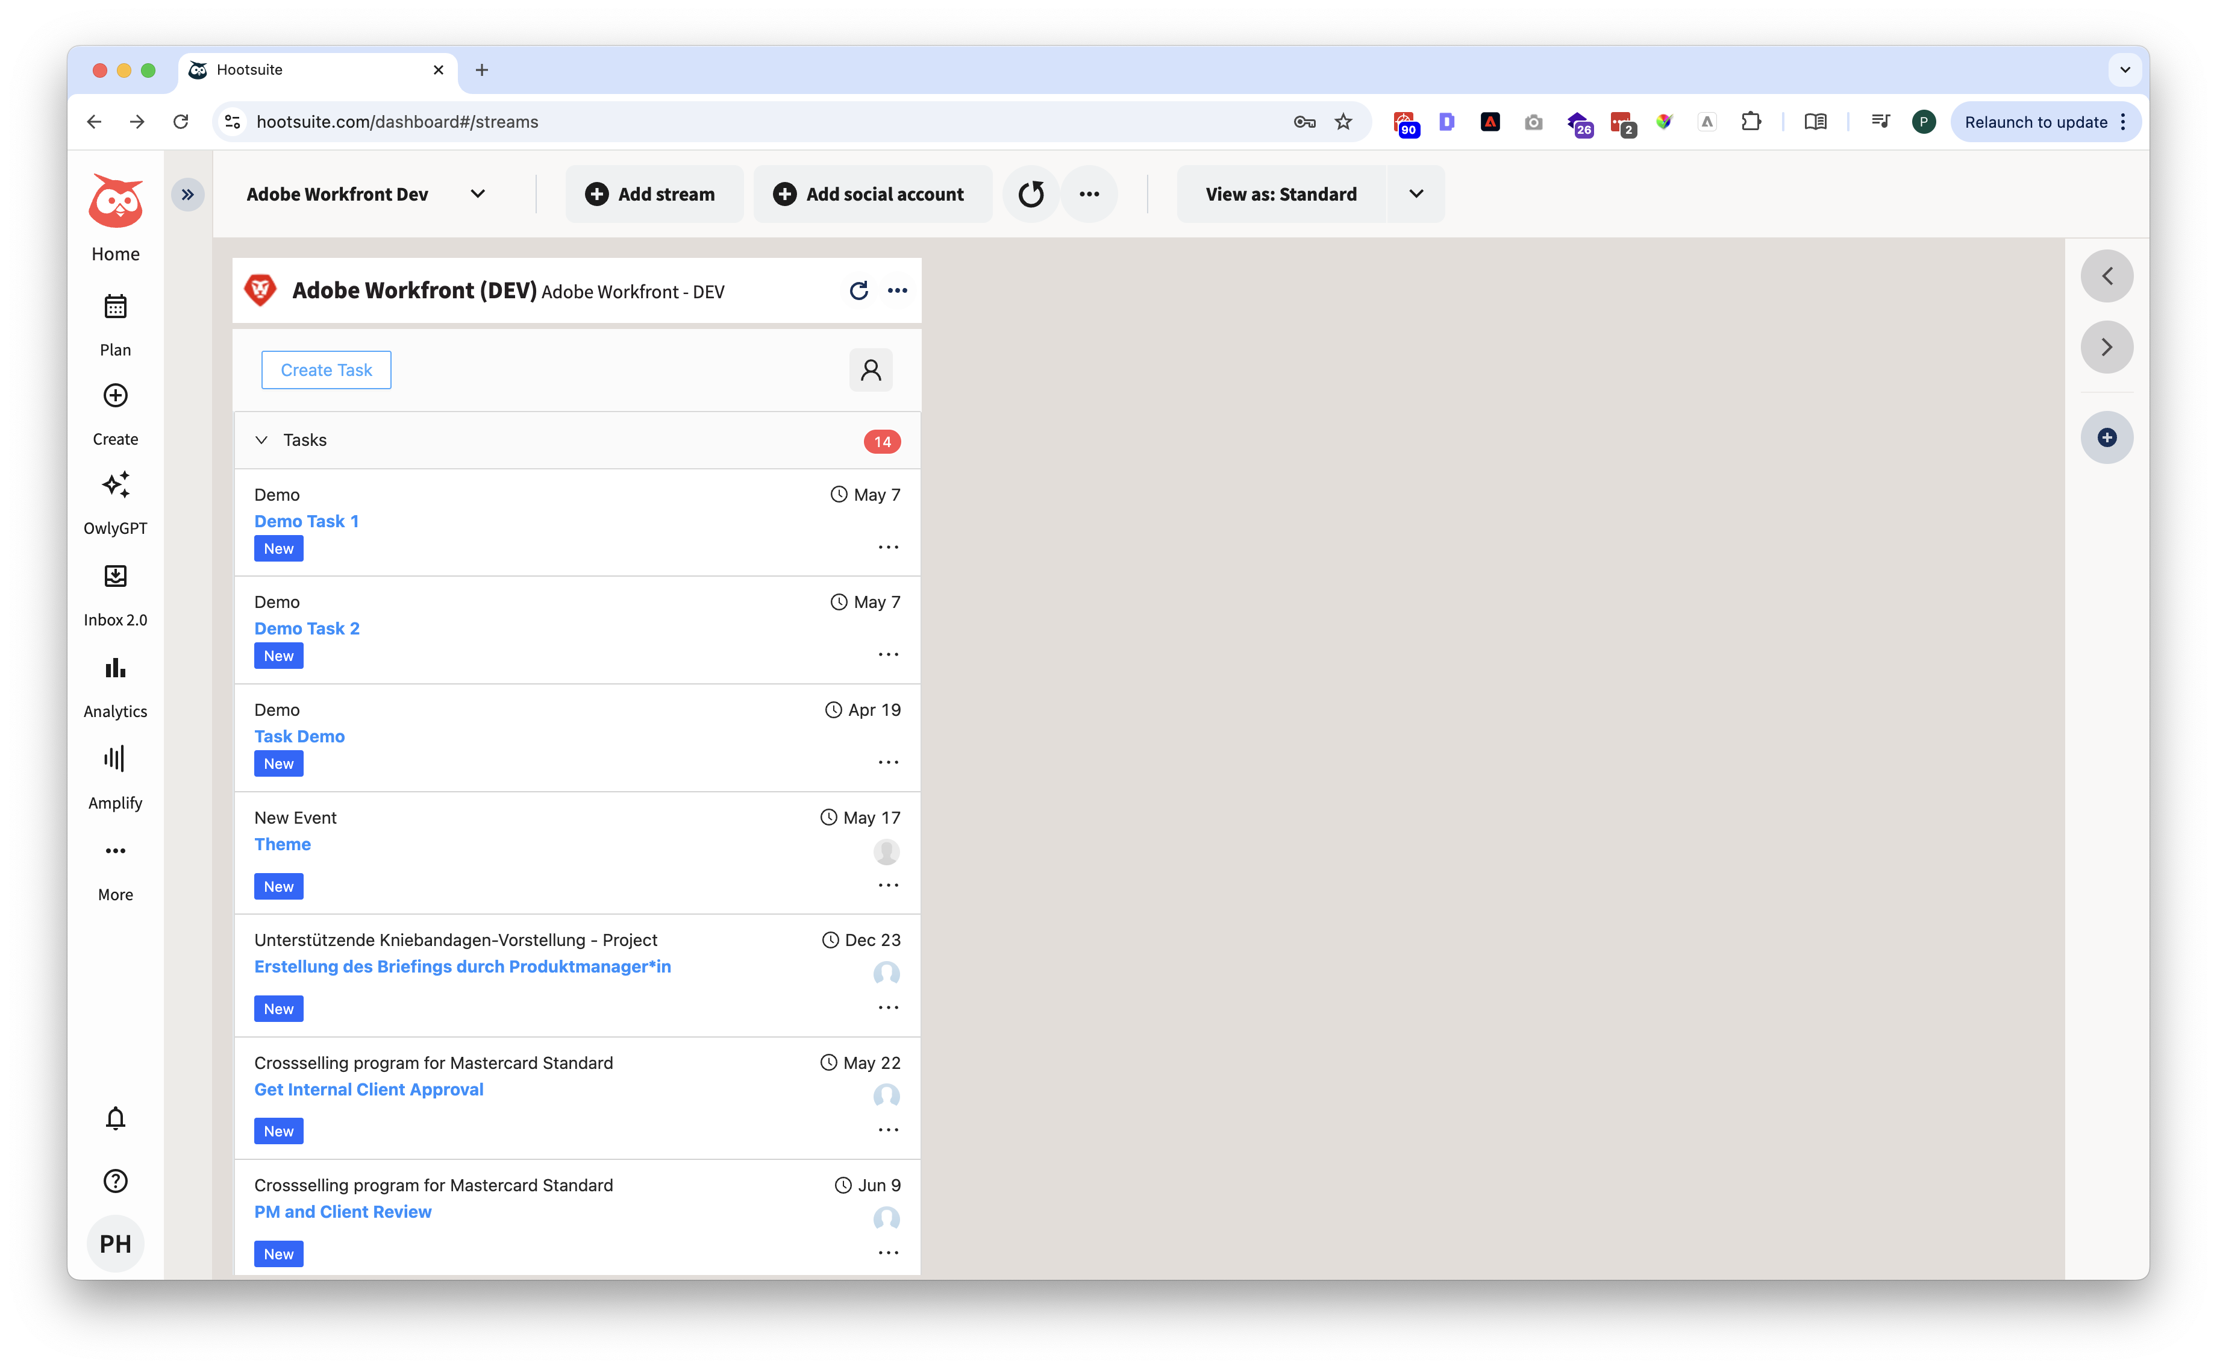Click Relaunch to update button
The height and width of the screenshot is (1369, 2217).
tap(2045, 121)
